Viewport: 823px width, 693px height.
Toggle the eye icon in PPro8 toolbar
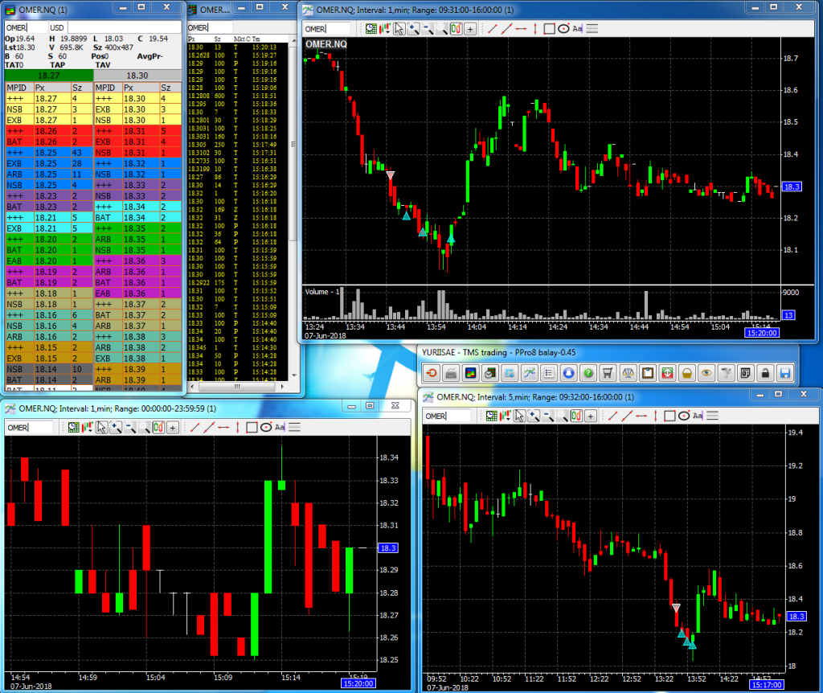[x=706, y=373]
